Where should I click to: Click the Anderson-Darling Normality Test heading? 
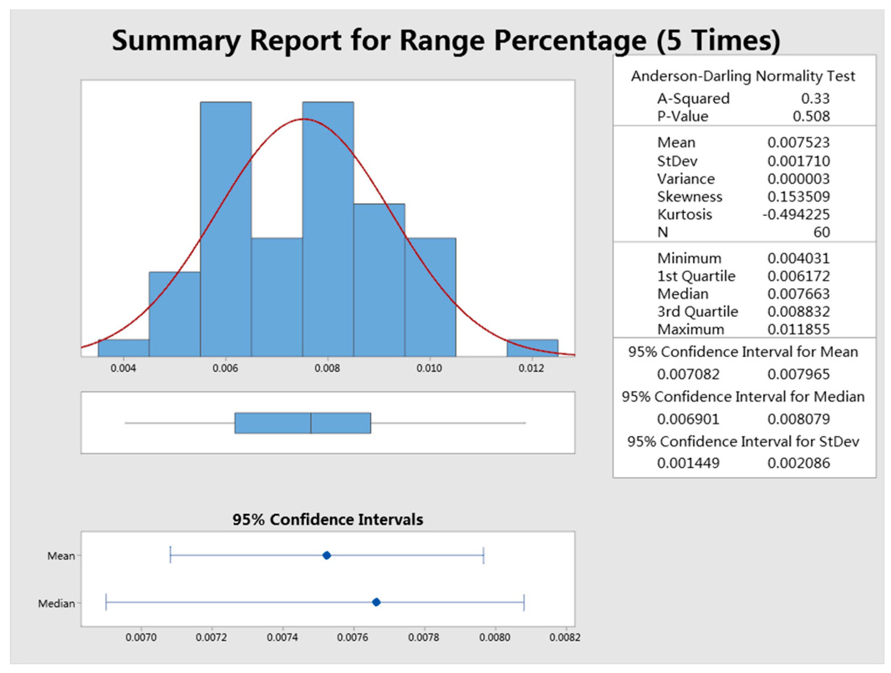pyautogui.click(x=743, y=76)
